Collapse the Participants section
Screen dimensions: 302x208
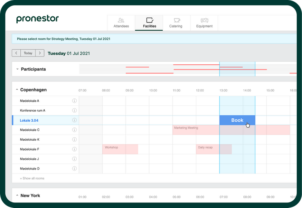(x=17, y=69)
